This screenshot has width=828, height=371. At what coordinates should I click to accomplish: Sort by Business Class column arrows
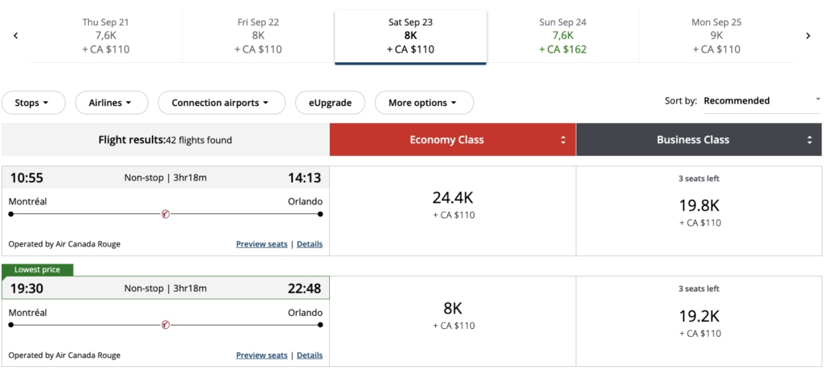click(x=809, y=140)
